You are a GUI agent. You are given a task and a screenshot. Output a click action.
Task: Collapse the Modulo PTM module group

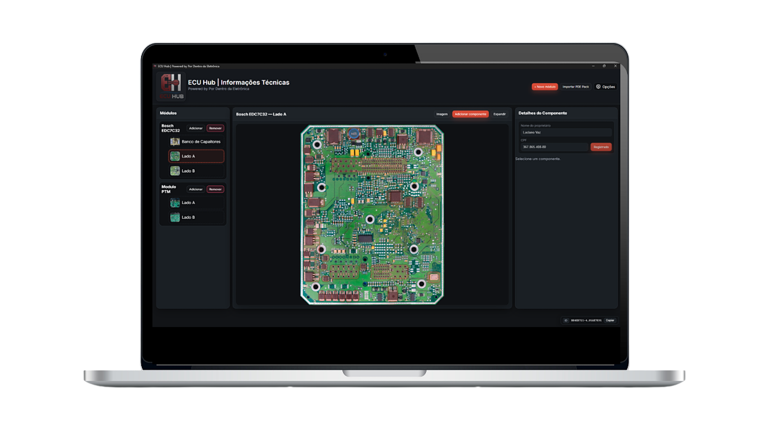[169, 189]
